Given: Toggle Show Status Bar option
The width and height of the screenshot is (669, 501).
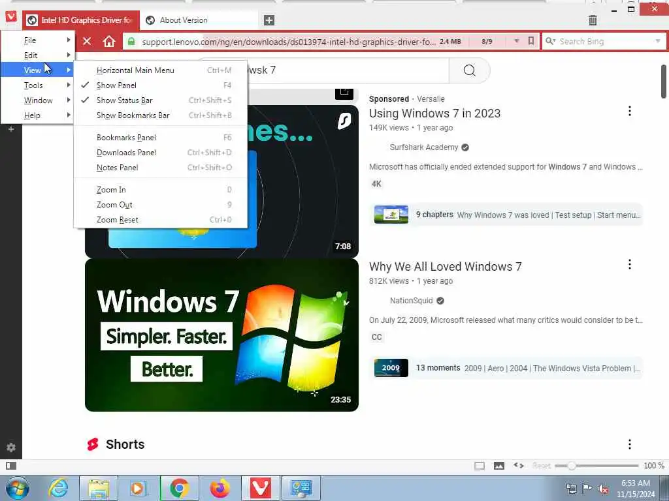Looking at the screenshot, I should (161, 100).
